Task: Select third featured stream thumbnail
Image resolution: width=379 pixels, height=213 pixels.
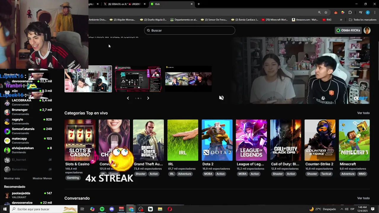Action: pos(188,79)
